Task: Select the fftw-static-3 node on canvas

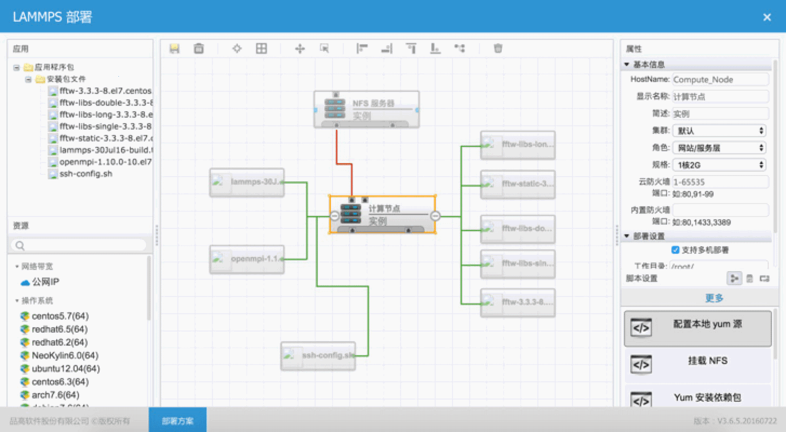Action: point(518,184)
